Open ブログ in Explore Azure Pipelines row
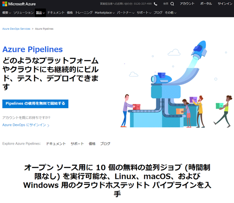 click(105, 143)
